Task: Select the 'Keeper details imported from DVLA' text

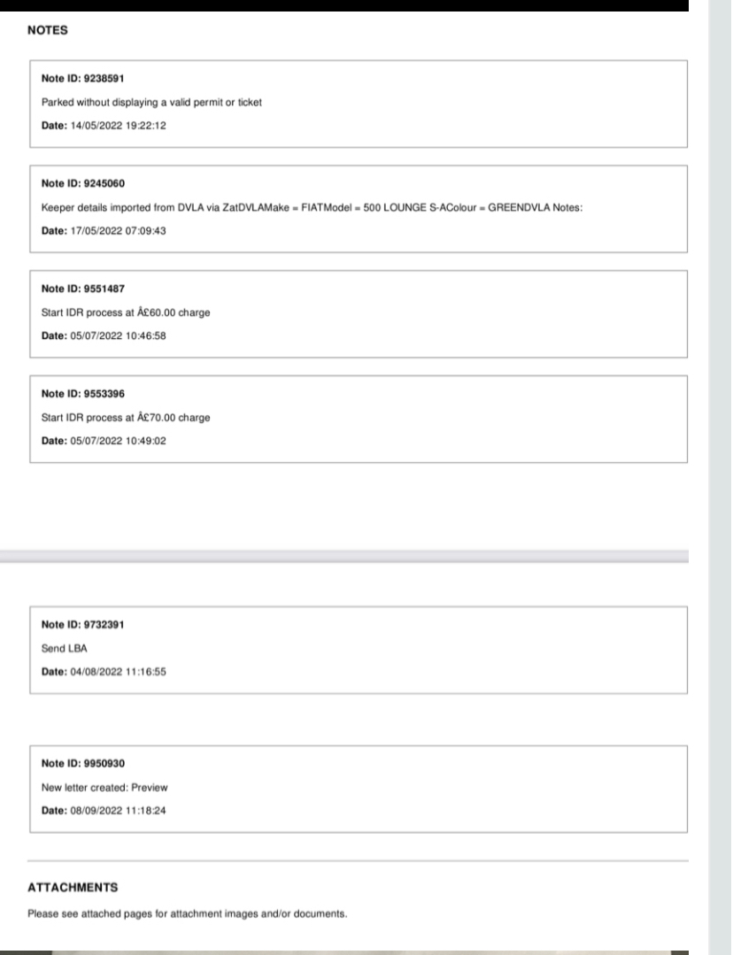Action: (x=312, y=208)
